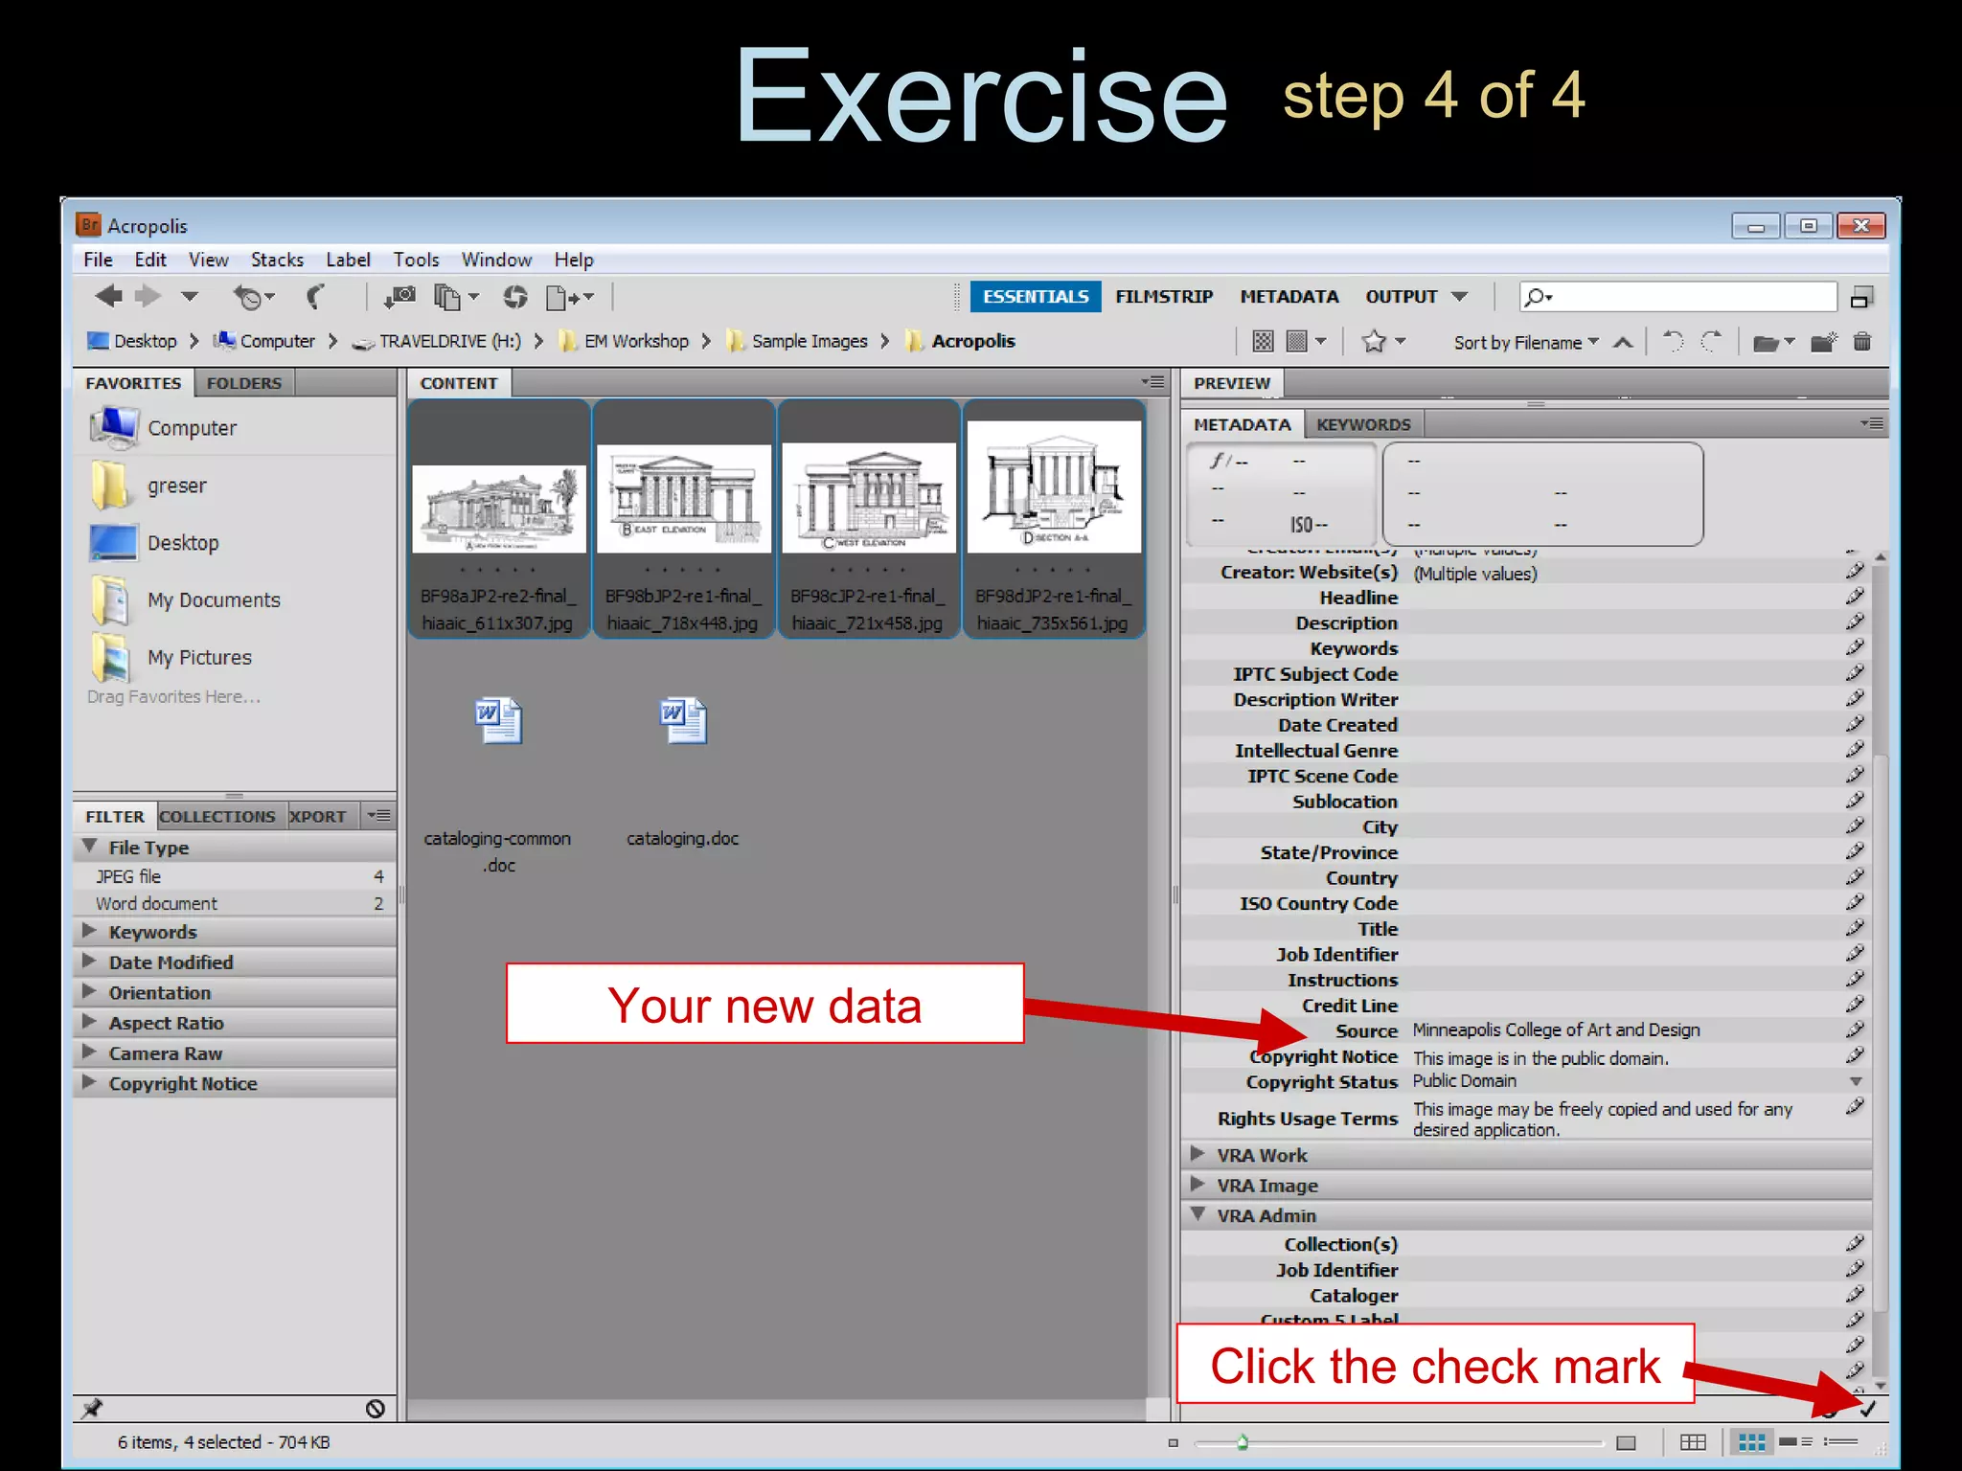This screenshot has height=1471, width=1962.
Task: Open Copyright Status dropdown arrow
Action: (x=1856, y=1081)
